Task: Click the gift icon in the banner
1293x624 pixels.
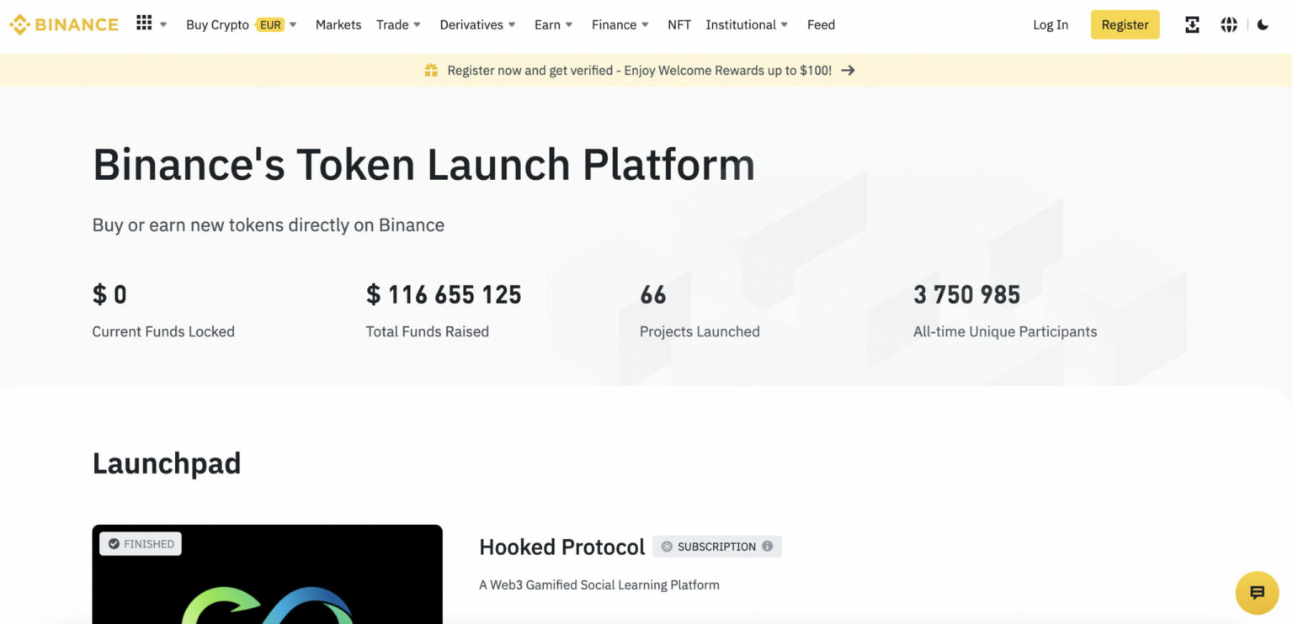Action: (432, 70)
